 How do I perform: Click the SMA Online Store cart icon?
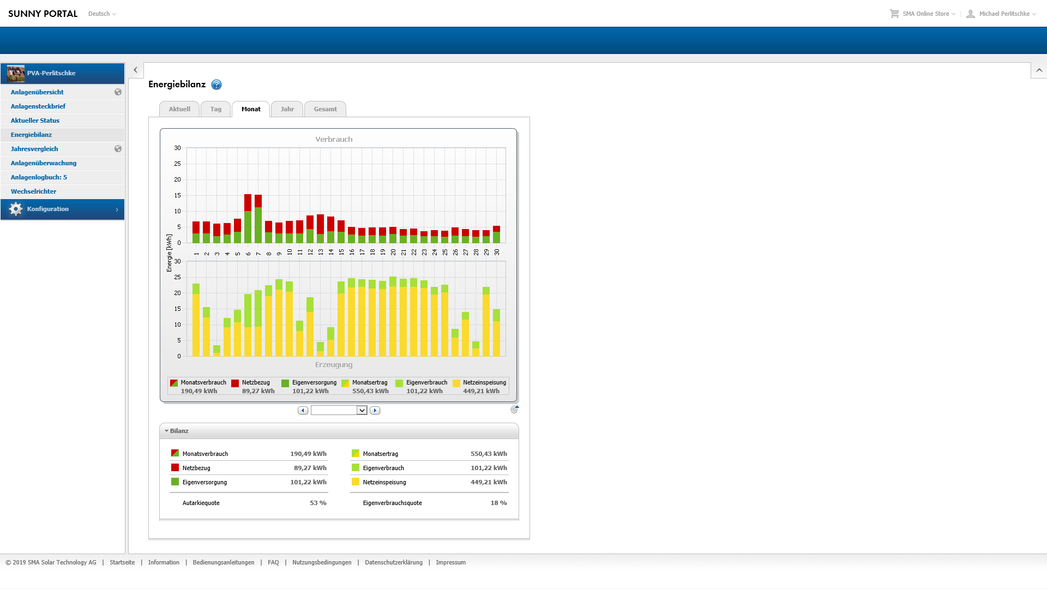pos(894,14)
